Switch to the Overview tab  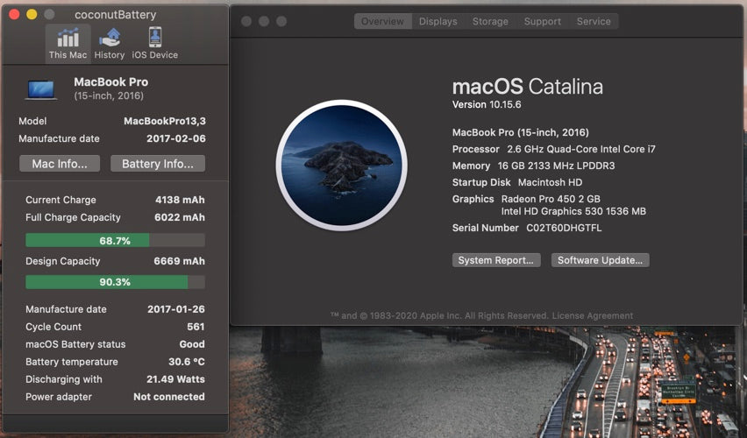[x=382, y=21]
